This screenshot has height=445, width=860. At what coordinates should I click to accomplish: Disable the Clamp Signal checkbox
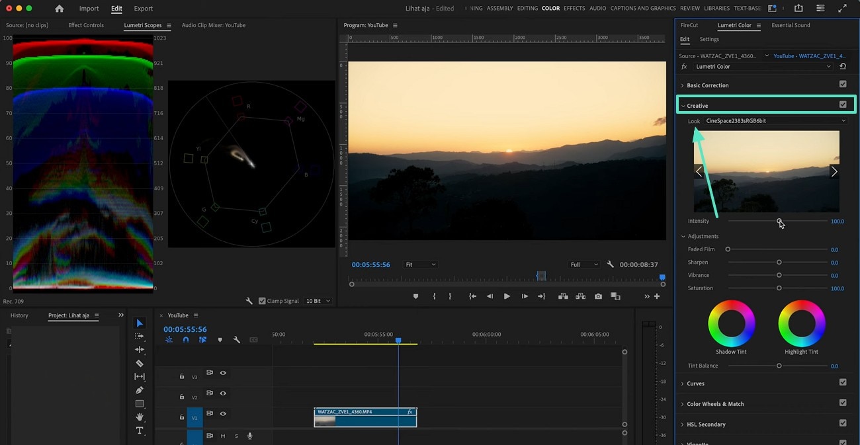pos(263,301)
